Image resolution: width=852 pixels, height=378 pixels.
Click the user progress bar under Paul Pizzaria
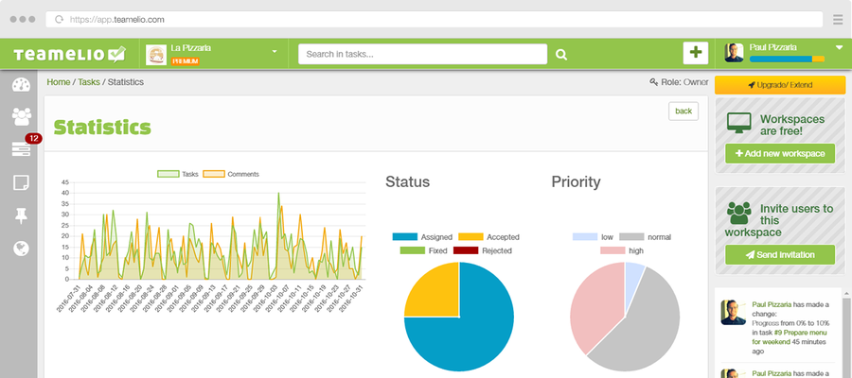tap(787, 59)
